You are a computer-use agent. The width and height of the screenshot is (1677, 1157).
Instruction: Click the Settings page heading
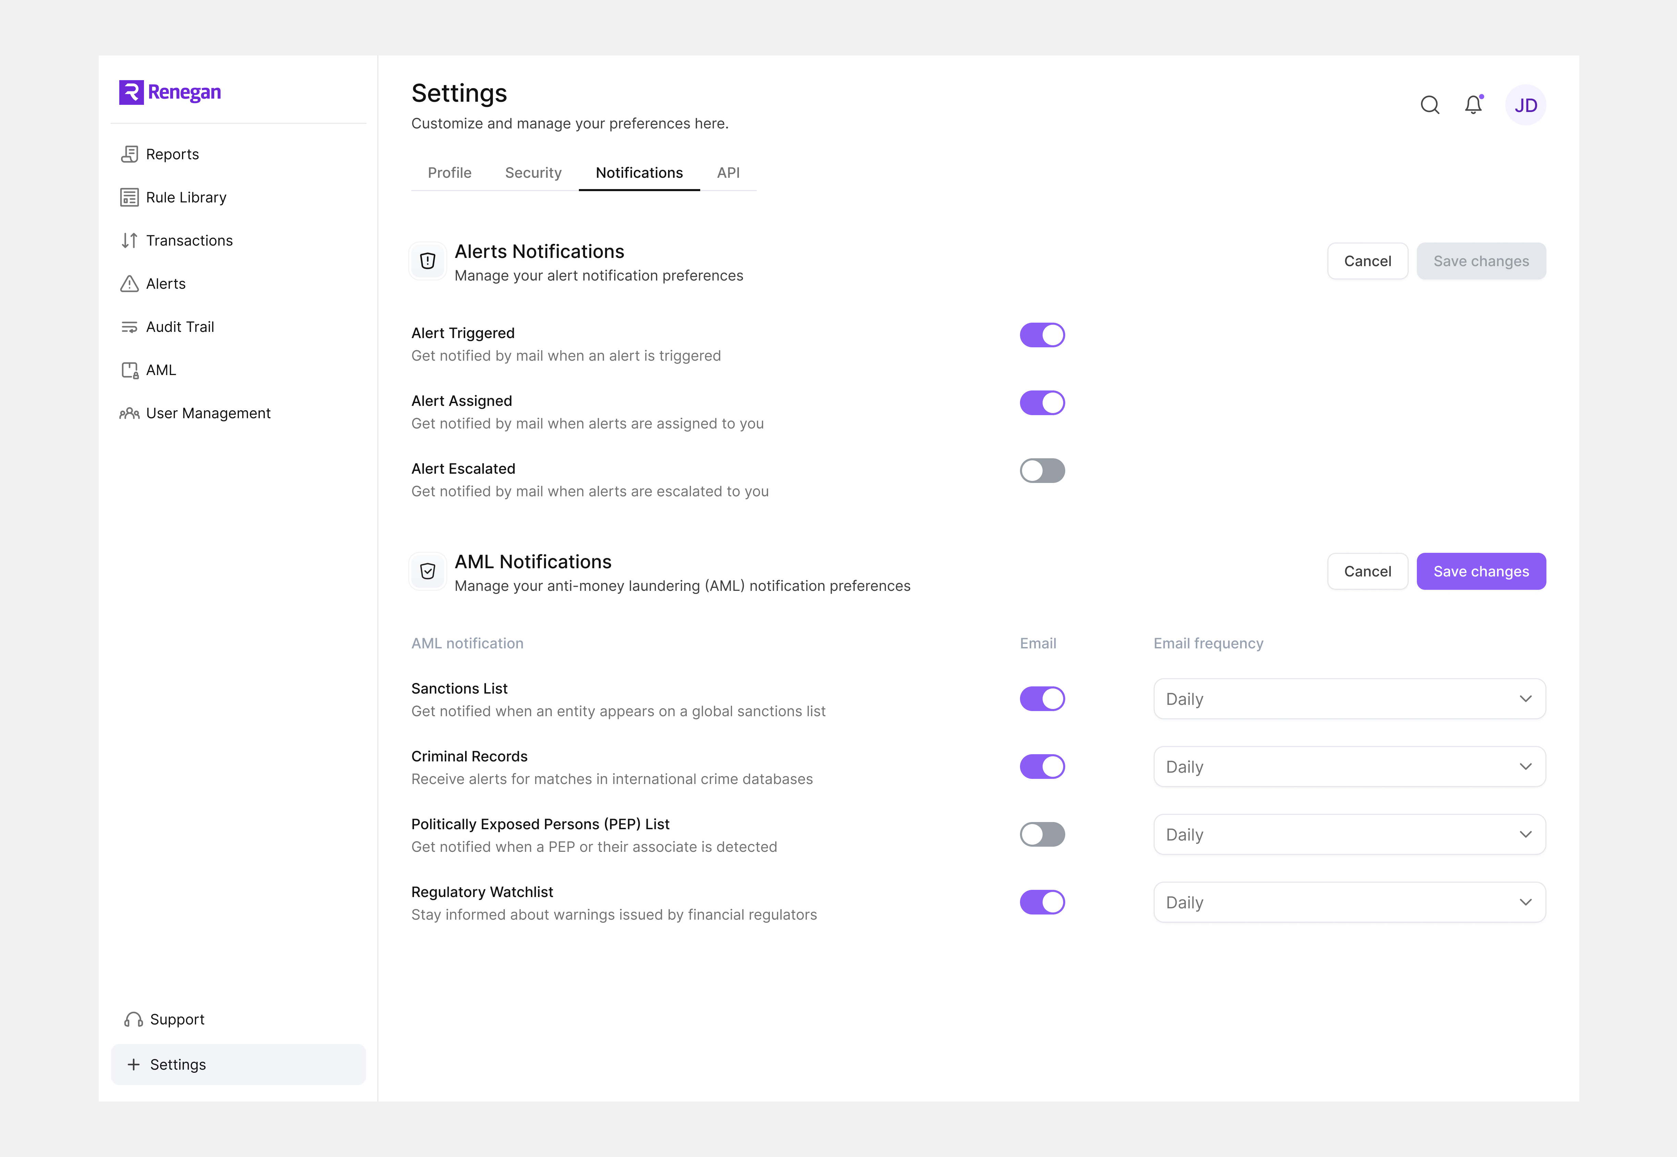click(x=459, y=94)
